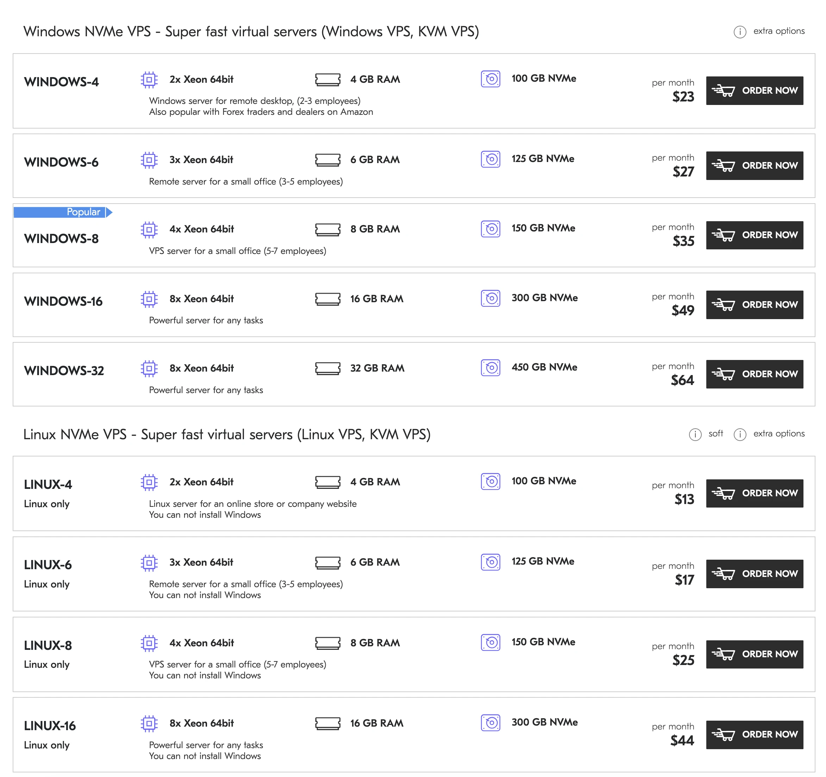The height and width of the screenshot is (777, 826).
Task: Order the WINDOWS-6 plan for $27
Action: (x=754, y=166)
